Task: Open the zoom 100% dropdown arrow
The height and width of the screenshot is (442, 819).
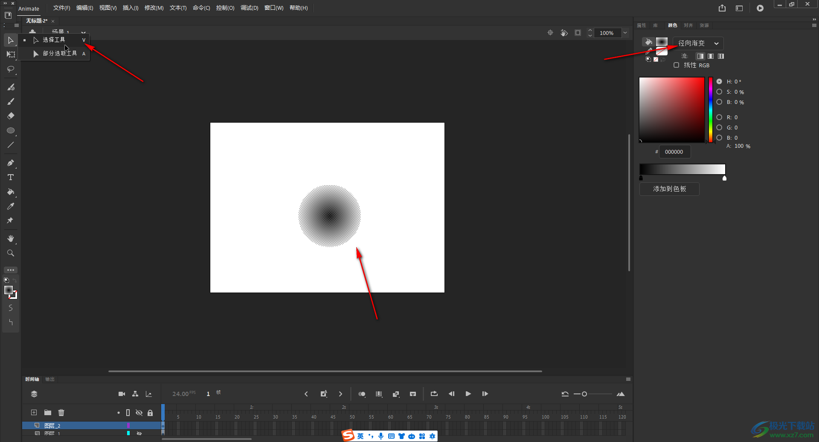Action: [625, 33]
